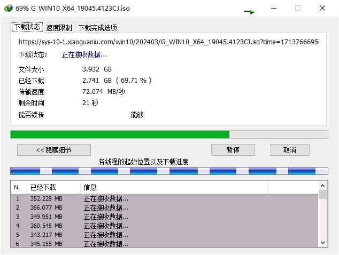Select thread row 343.217 MB
The image size is (339, 255).
(x=165, y=235)
